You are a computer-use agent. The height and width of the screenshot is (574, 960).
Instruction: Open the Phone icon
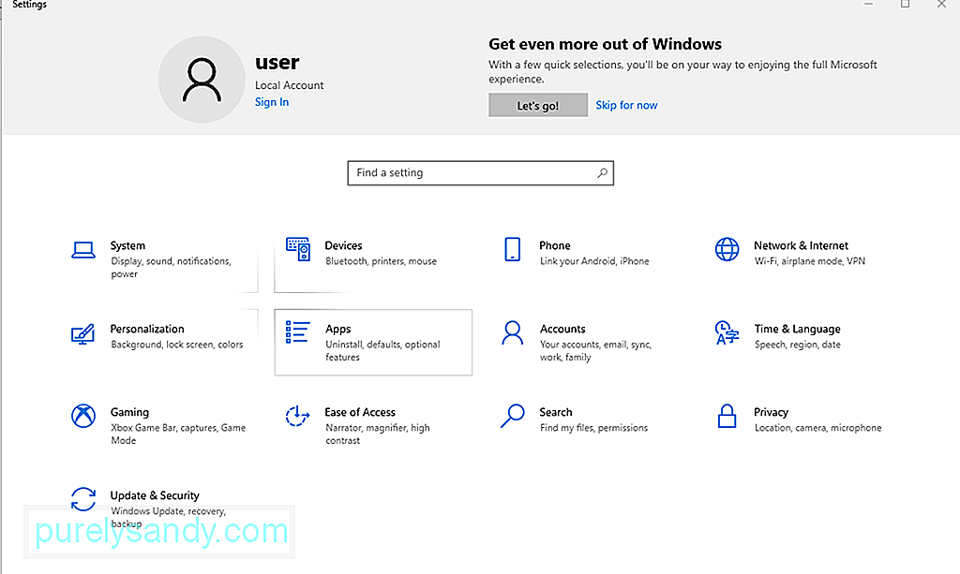coord(513,249)
